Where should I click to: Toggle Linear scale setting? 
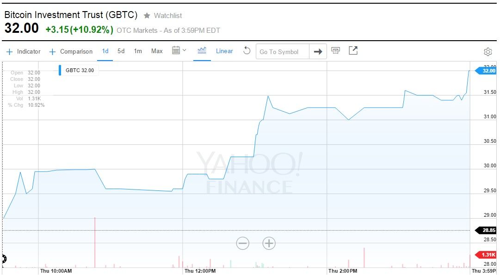click(x=224, y=51)
